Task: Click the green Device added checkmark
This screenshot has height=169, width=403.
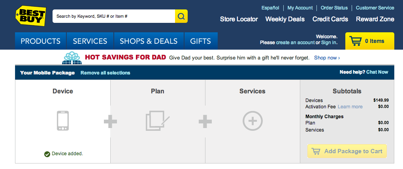Action: tap(47, 154)
